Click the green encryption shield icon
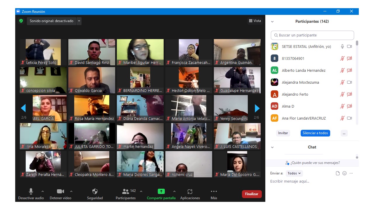Image resolution: width=374 pixels, height=210 pixels. coord(21,21)
